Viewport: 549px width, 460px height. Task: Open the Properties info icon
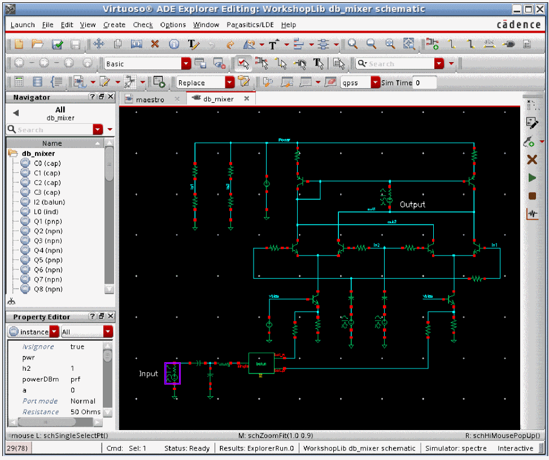coord(174,44)
